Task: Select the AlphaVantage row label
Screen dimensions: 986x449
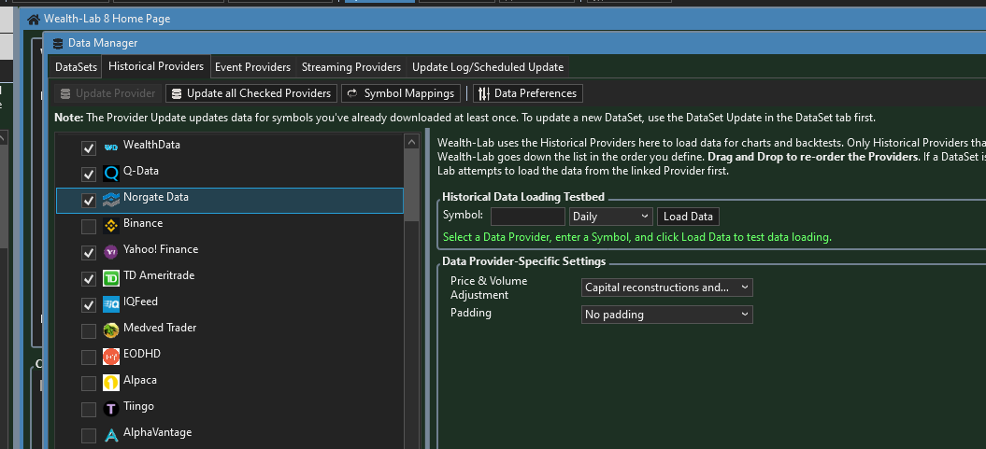Action: point(157,433)
